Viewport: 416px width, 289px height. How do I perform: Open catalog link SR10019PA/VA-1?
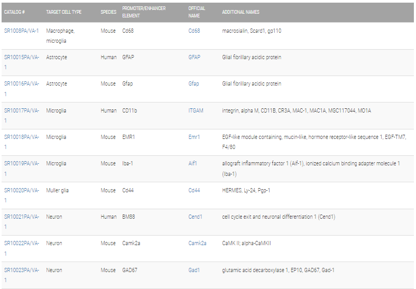[22, 169]
